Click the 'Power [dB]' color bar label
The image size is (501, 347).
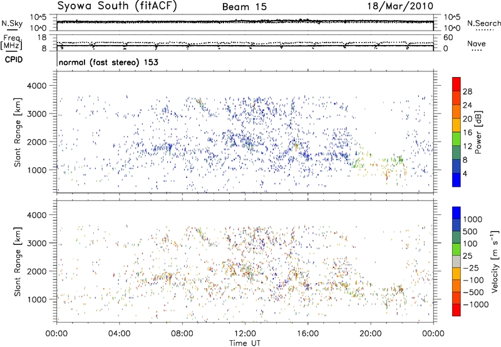(478, 132)
